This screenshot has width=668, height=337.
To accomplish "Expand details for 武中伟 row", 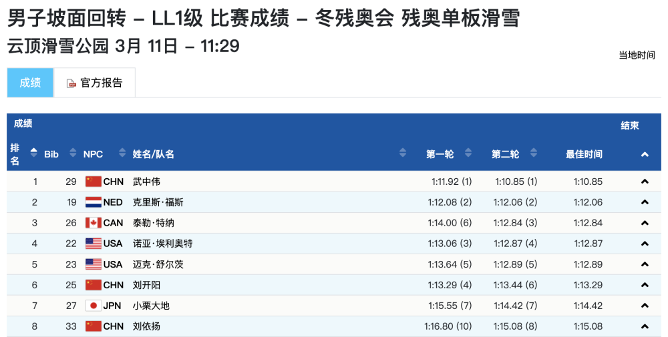I will pyautogui.click(x=645, y=182).
